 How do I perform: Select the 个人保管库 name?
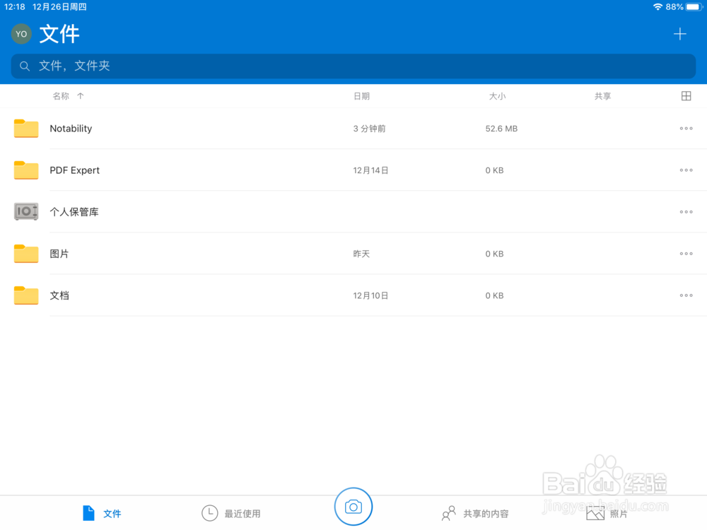pos(74,212)
